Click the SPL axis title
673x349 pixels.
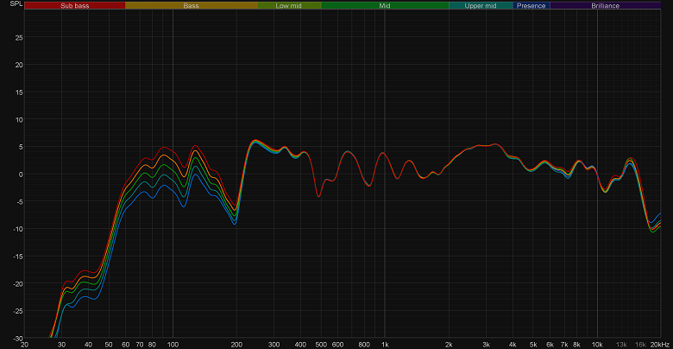point(15,3)
